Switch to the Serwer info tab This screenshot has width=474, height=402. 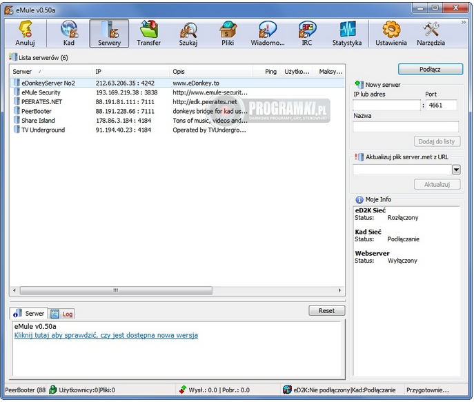point(29,314)
